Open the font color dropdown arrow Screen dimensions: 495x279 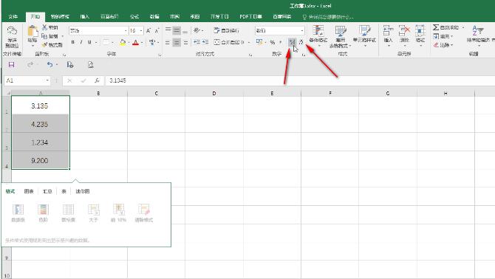tap(142, 42)
